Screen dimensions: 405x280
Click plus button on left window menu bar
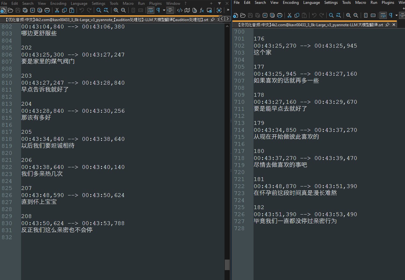click(x=211, y=4)
